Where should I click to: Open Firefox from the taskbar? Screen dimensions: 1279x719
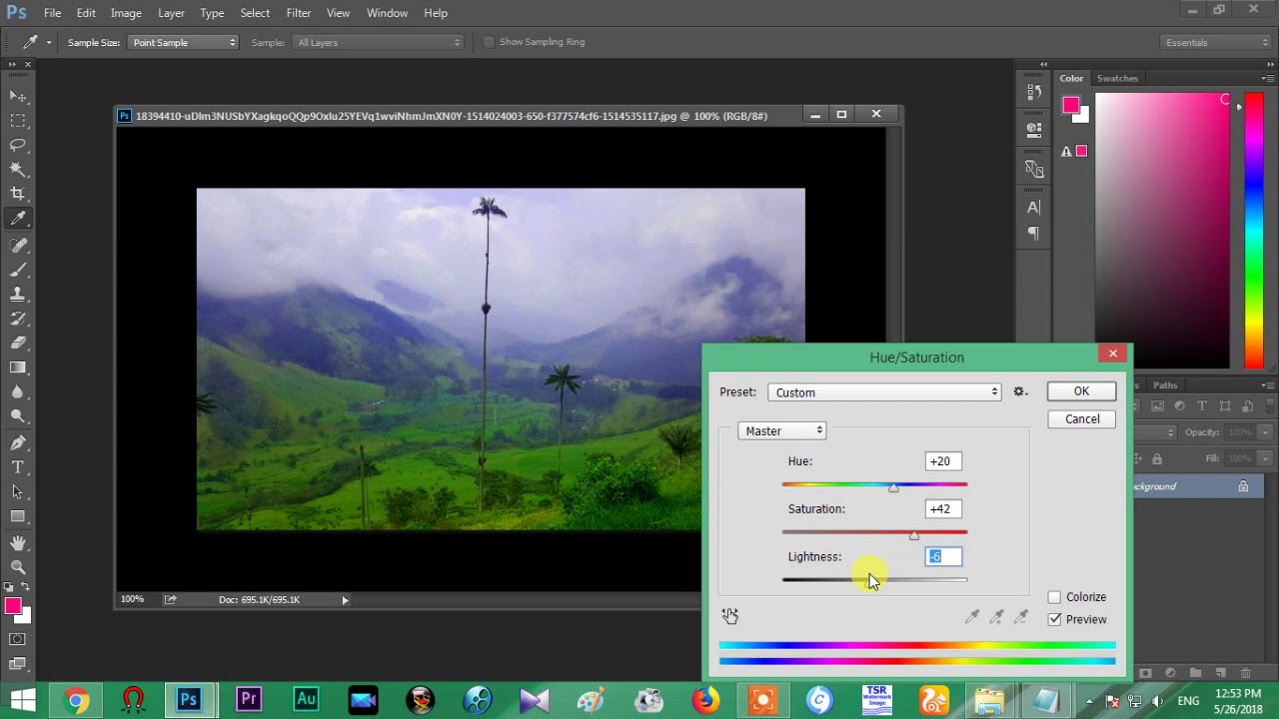705,700
